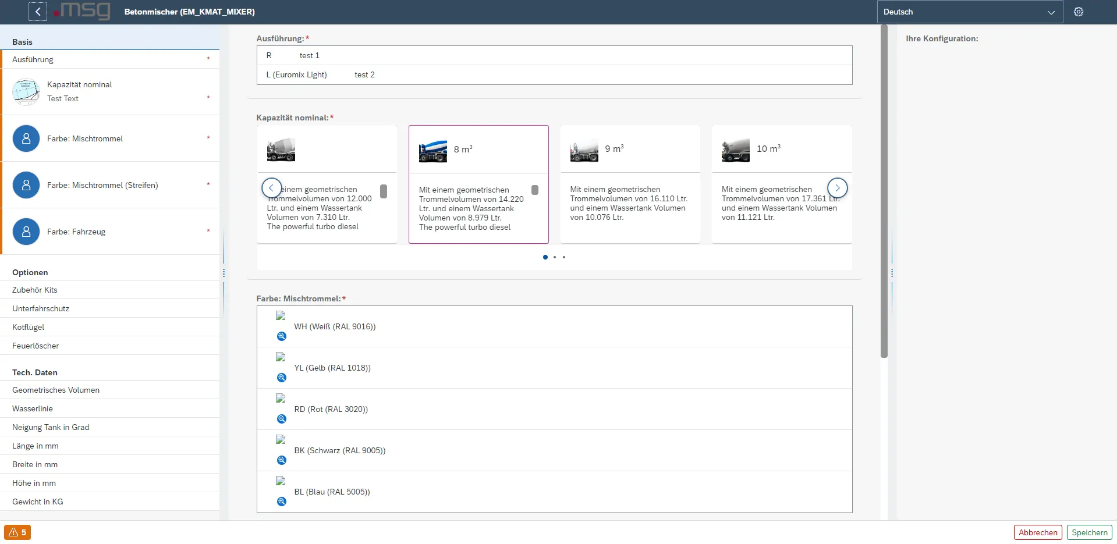Select Geometrisches Volumen in sidebar
Screen dimensions: 1117x544
pyautogui.click(x=56, y=390)
